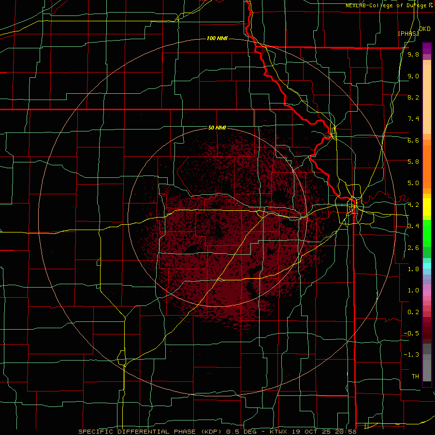Pick the yellow swatch near 4.2

coord(427,207)
